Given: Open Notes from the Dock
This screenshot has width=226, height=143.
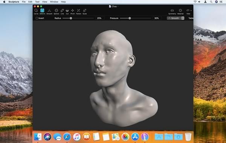Looking at the screenshot, I should [106, 137].
